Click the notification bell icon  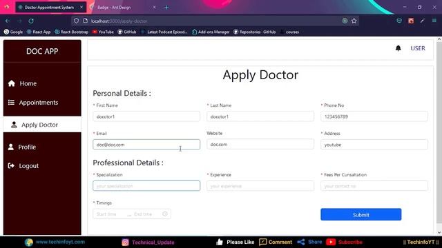[x=398, y=48]
